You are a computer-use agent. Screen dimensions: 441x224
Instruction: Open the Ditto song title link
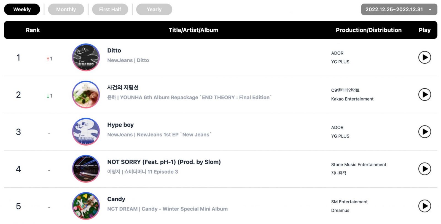[x=114, y=51]
